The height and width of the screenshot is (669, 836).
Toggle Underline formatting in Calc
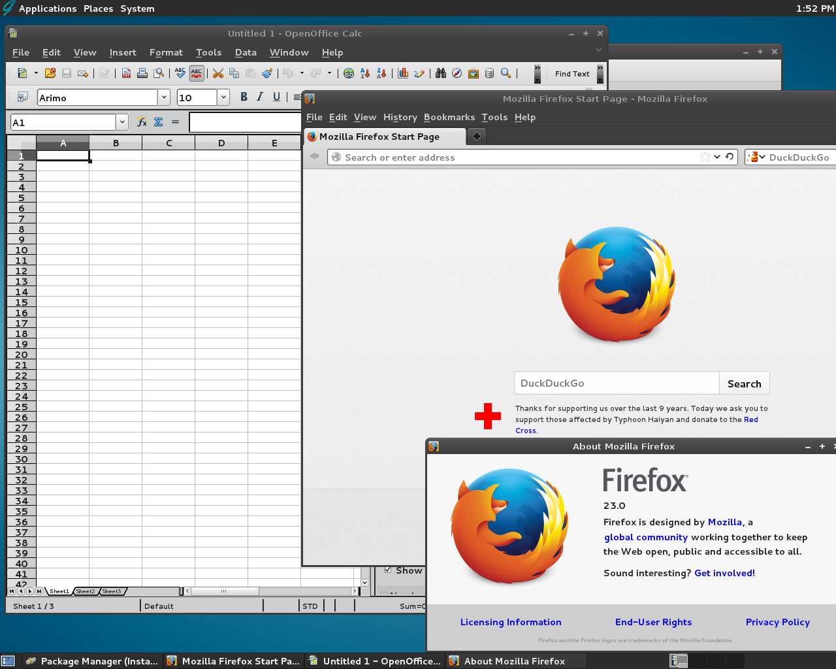click(276, 97)
